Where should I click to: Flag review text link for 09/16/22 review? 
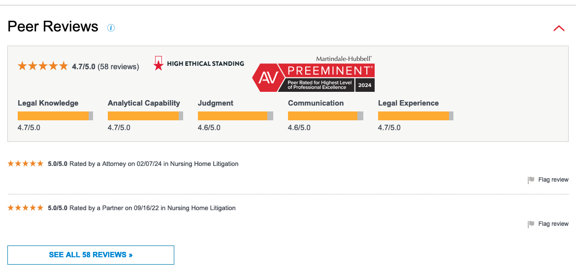pyautogui.click(x=553, y=224)
